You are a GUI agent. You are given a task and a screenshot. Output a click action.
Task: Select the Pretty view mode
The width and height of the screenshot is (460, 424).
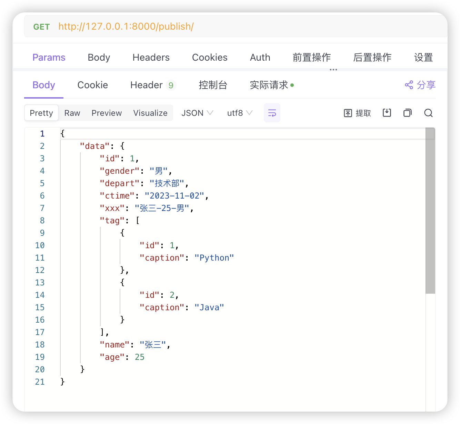click(x=41, y=113)
